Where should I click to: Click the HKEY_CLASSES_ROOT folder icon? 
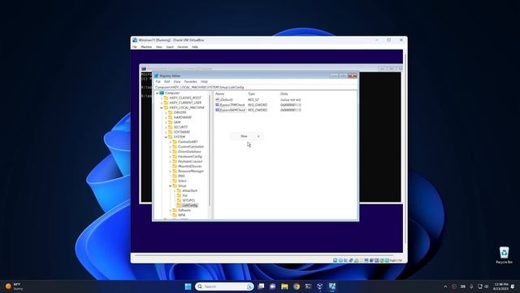pos(166,98)
